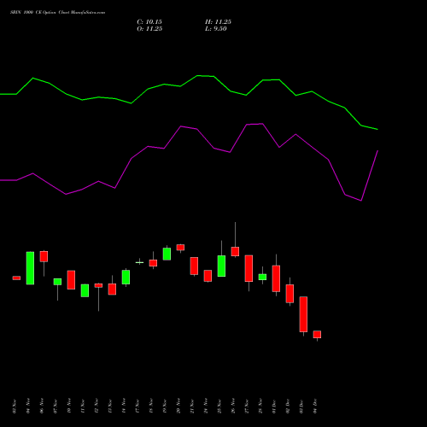427x427 pixels.
Task: Click the '04 Nov' date label
Action: pyautogui.click(x=28, y=407)
